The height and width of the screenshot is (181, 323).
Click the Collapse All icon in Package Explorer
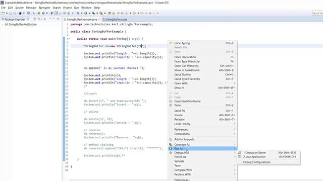35,19
